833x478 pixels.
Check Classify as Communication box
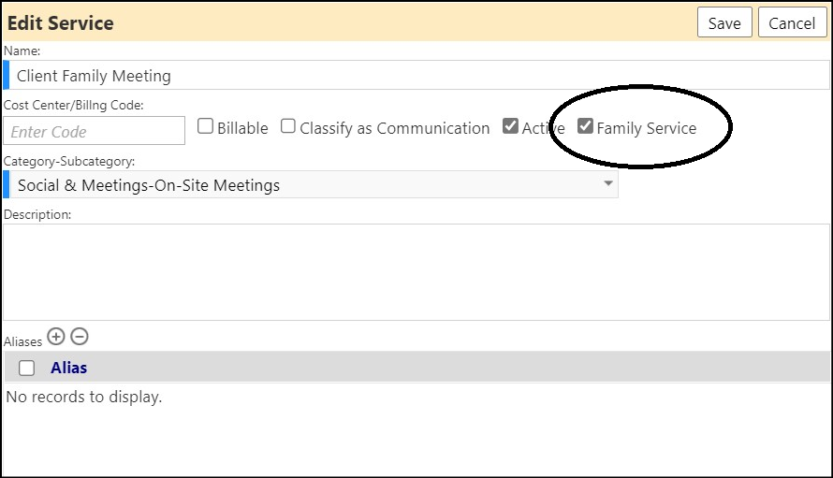tap(288, 126)
